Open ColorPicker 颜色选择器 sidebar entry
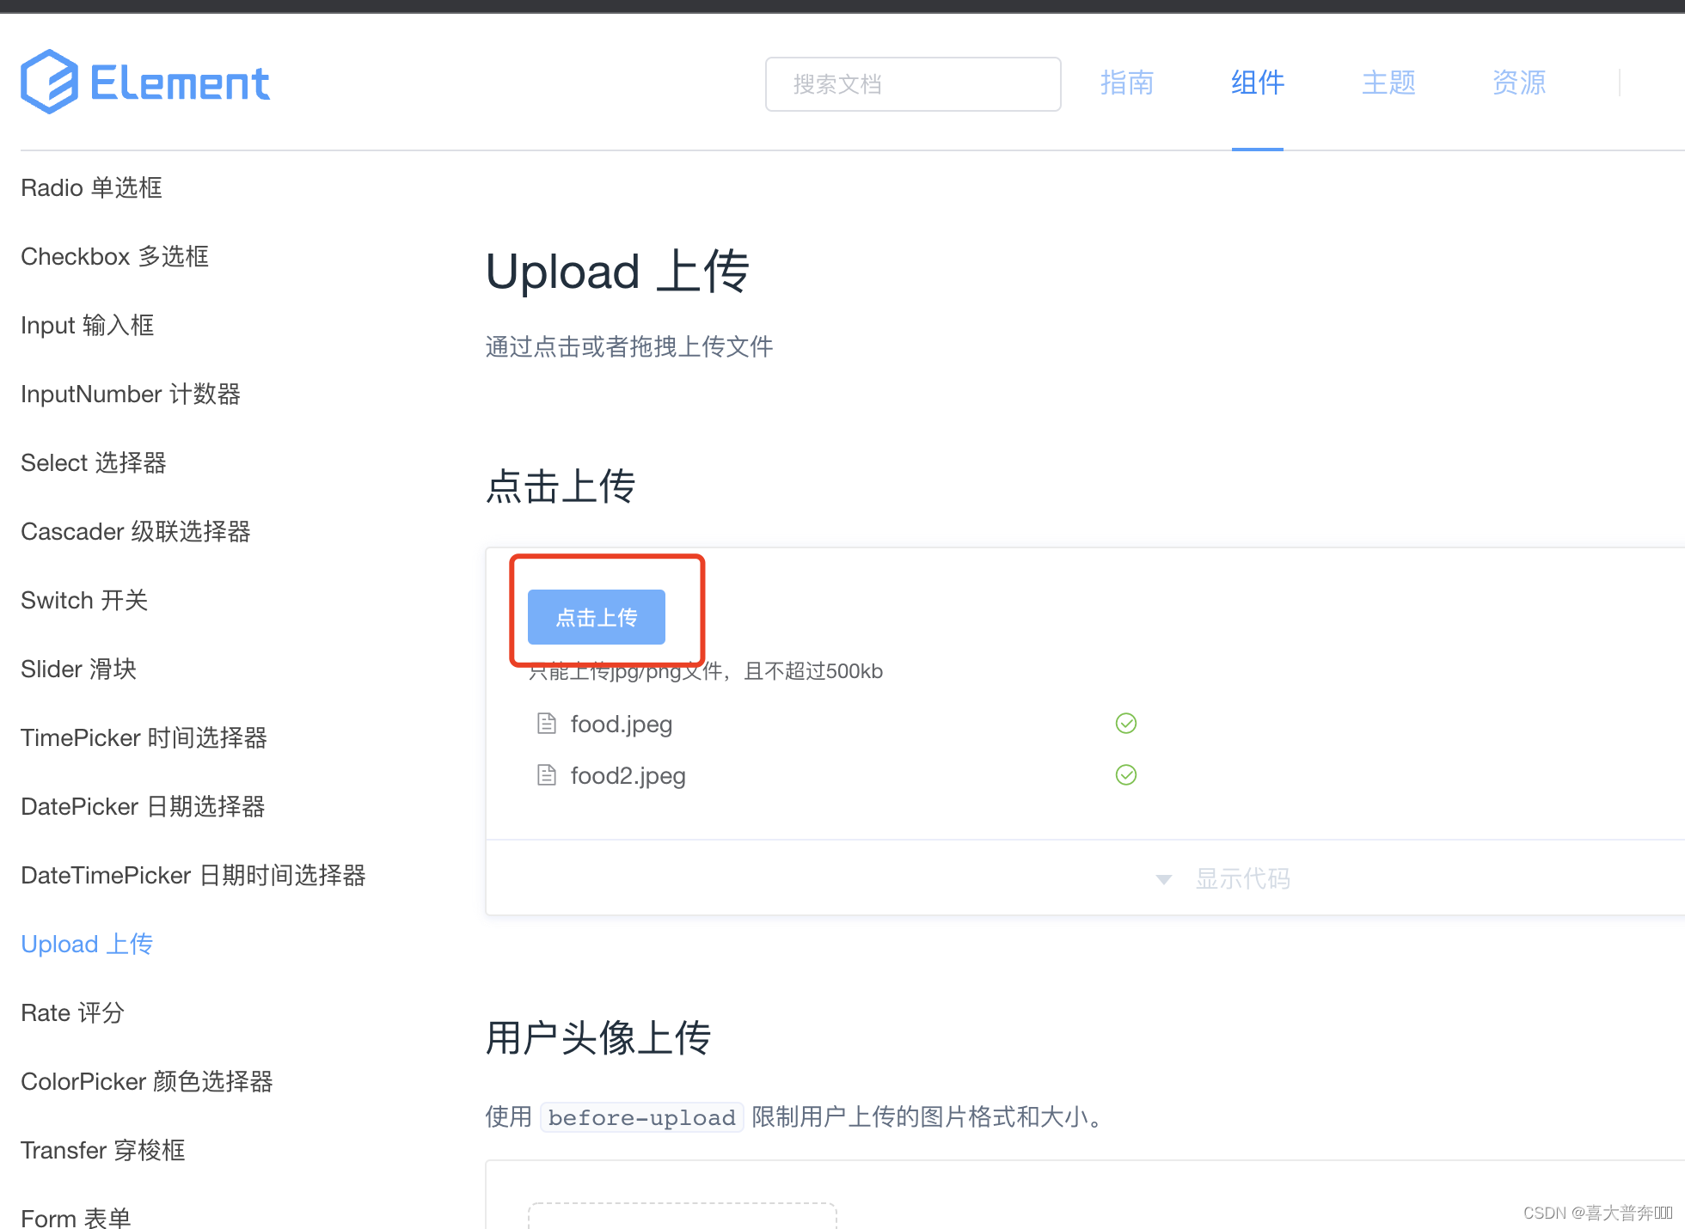1685x1229 pixels. (x=147, y=1081)
